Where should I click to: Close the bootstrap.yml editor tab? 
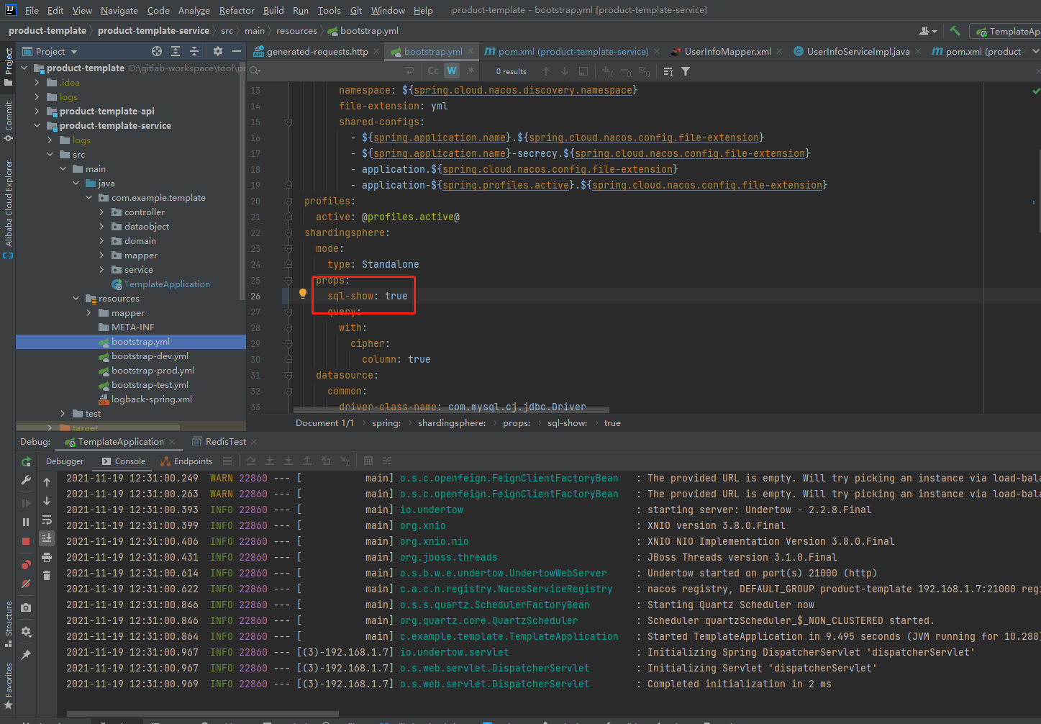(x=471, y=52)
